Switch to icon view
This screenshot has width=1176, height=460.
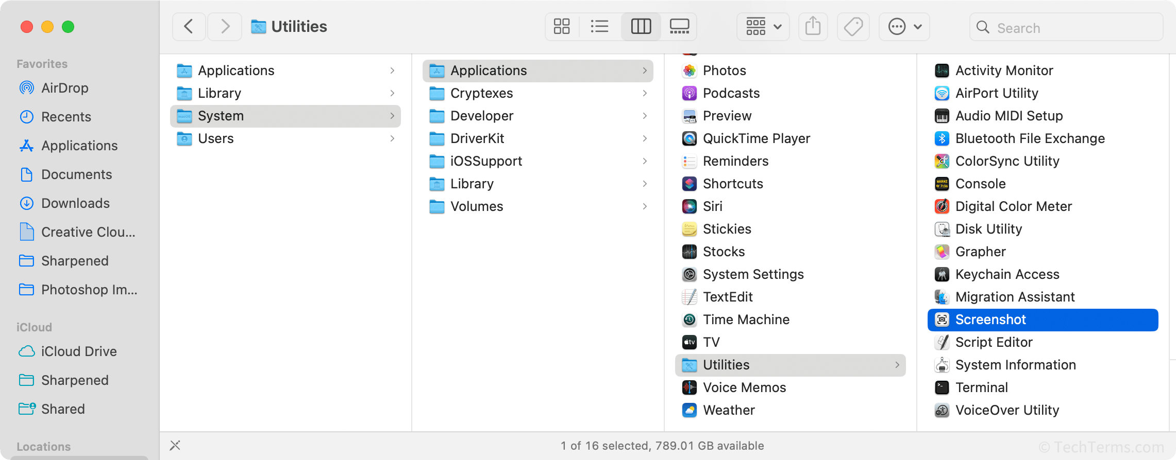coord(562,27)
